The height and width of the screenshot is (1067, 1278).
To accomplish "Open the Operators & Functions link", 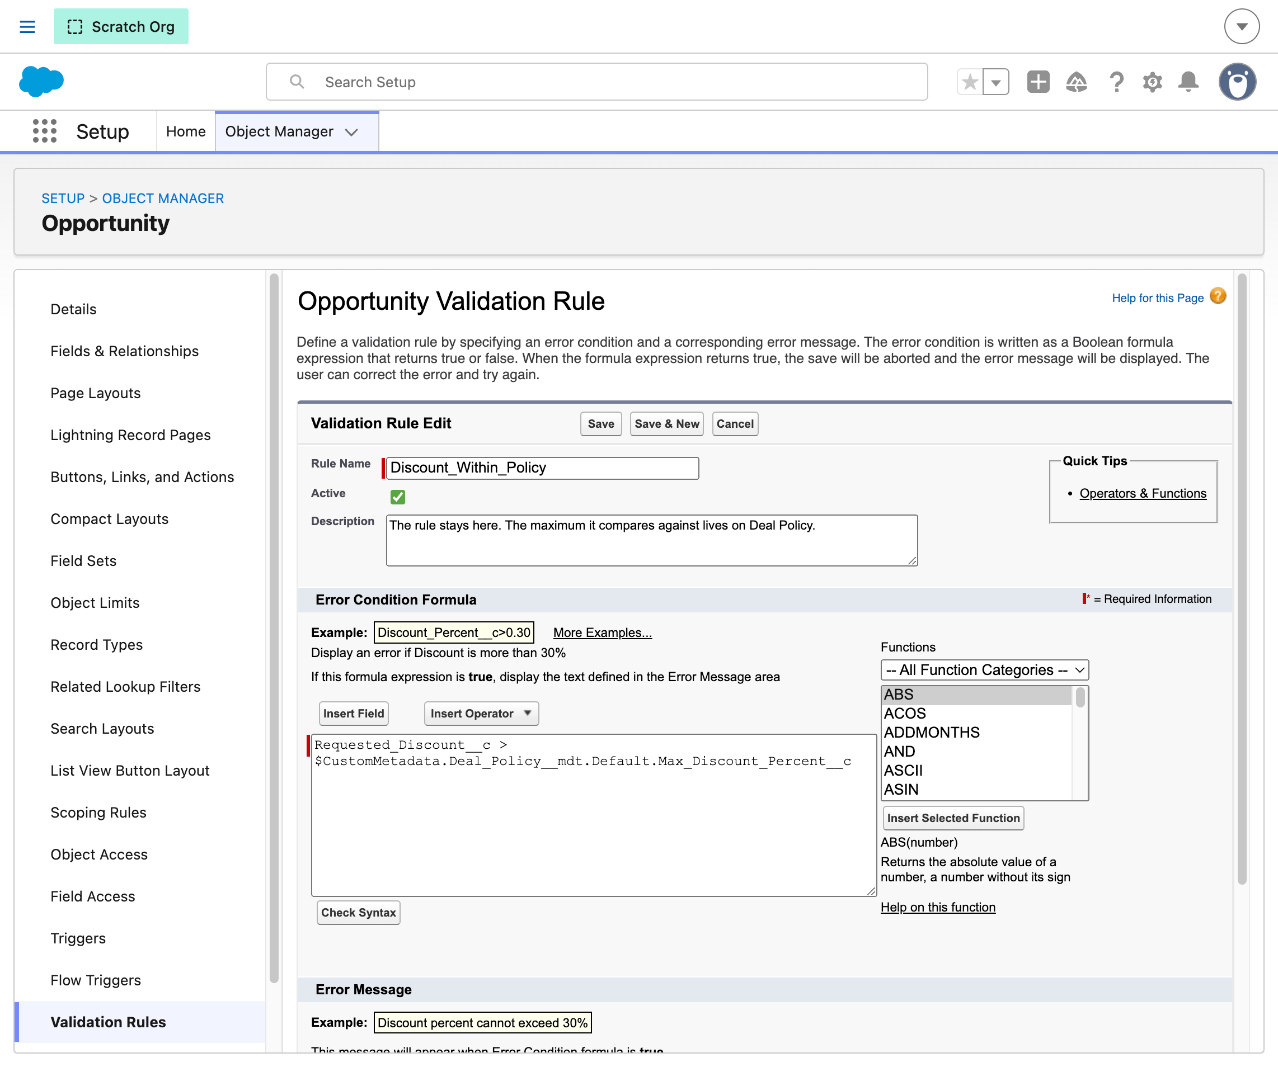I will (x=1142, y=493).
